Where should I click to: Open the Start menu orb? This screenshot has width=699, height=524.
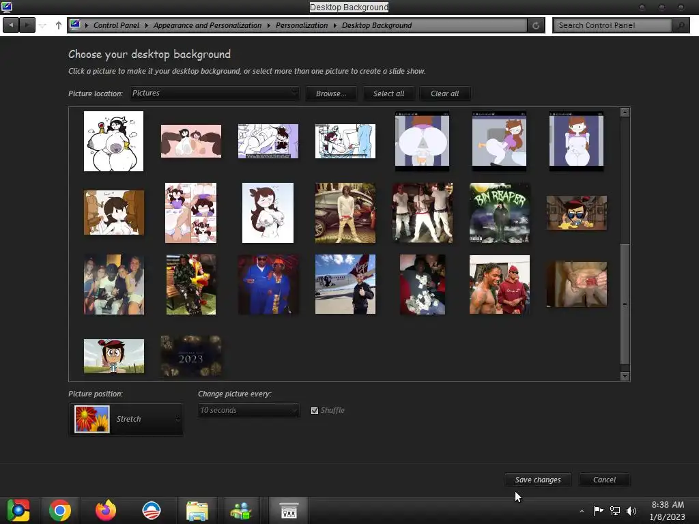coord(18,510)
